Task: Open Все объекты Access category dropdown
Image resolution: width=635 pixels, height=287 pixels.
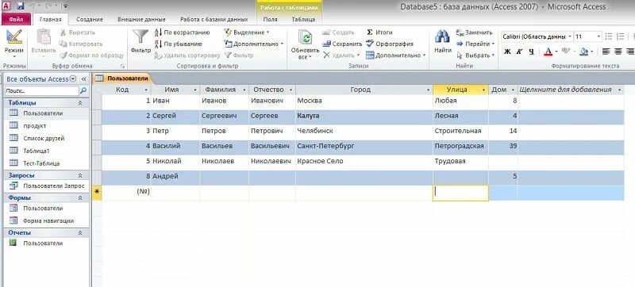Action: pos(73,78)
